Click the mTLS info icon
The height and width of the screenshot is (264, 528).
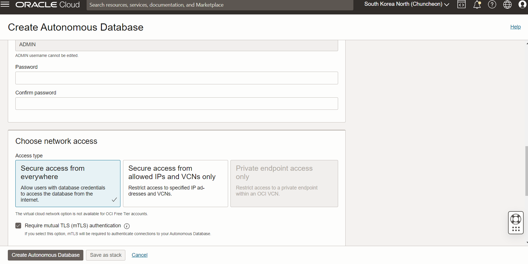point(127,226)
